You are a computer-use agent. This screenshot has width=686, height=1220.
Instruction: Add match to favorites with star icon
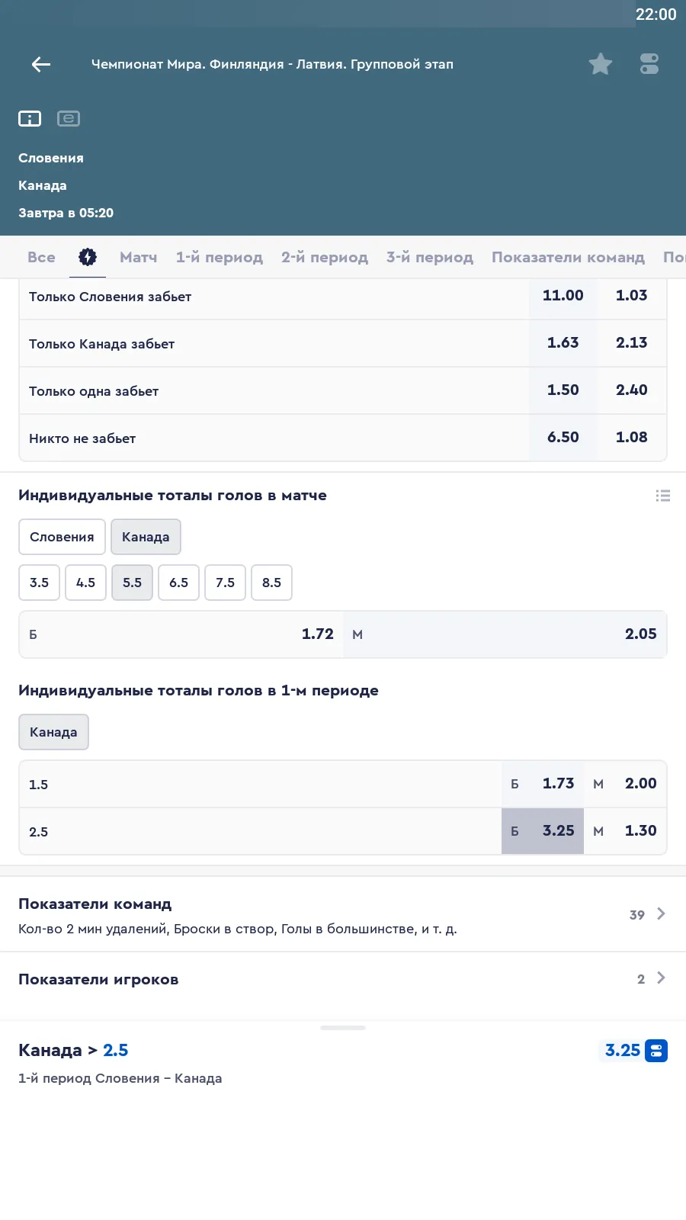(601, 64)
